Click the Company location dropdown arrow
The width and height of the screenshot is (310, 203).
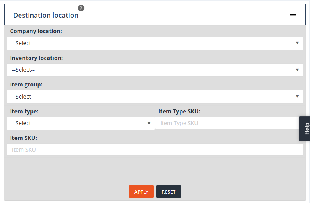click(297, 43)
